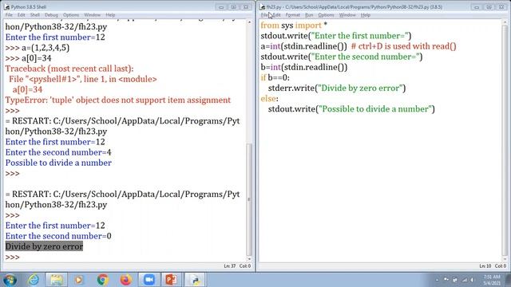Viewport: 511px width, 287px height.
Task: Show hidden tray icons arrow
Action: pyautogui.click(x=437, y=280)
